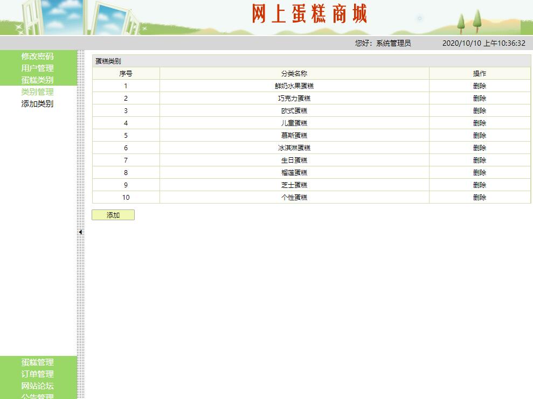Delete the 鲜奶水果蛋糕 category
This screenshot has width=533, height=399.
coord(480,86)
